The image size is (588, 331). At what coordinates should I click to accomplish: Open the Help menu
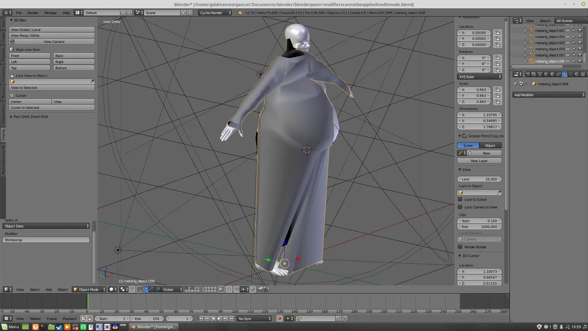pos(66,12)
